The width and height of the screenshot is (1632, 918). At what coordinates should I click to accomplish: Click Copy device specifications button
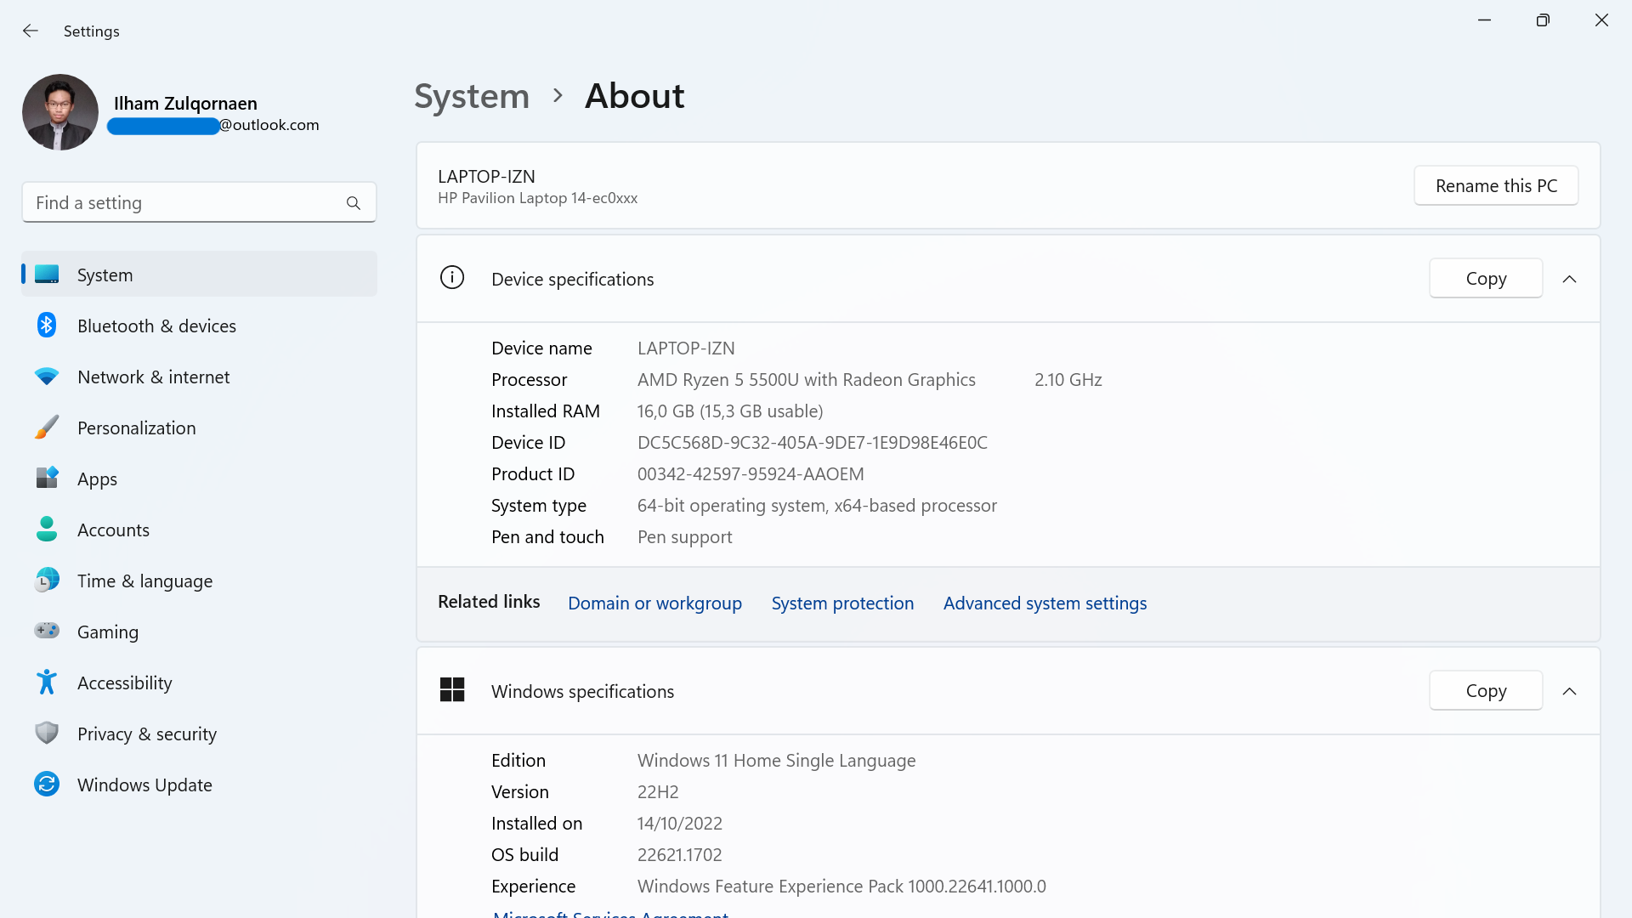coord(1487,278)
